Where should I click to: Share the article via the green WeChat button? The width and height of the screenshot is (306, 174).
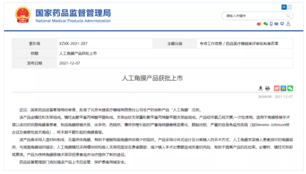coord(290,89)
